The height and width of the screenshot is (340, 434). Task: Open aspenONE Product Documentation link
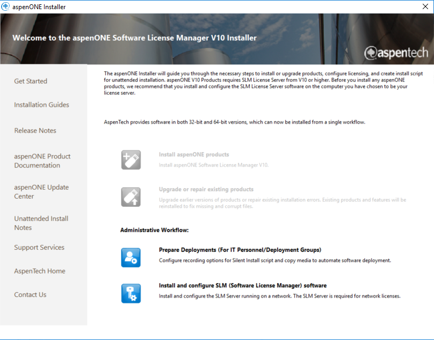pos(42,161)
